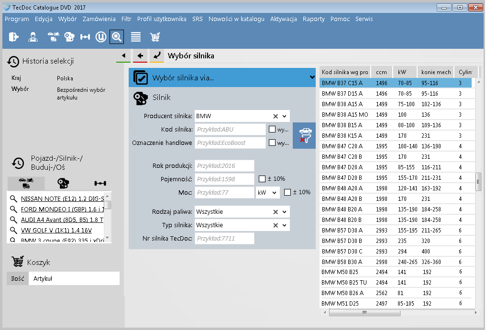Collapse sidebar with small left triangle
The height and width of the screenshot is (330, 486).
tap(123, 55)
